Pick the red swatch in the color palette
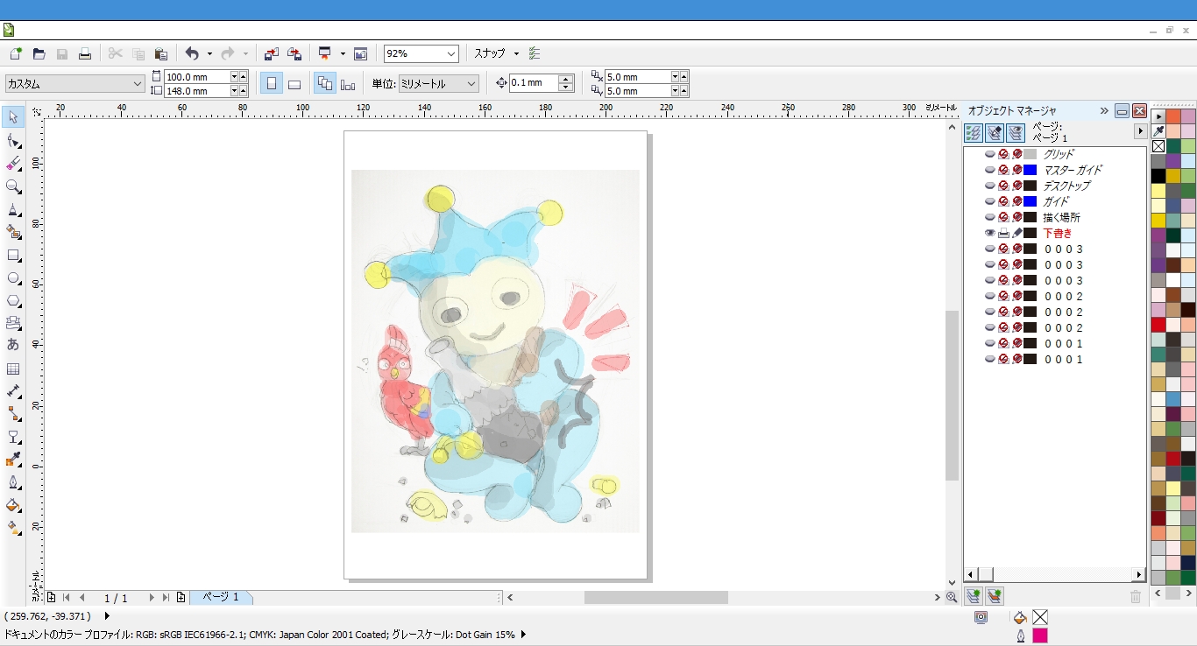This screenshot has height=646, width=1197. [x=1158, y=325]
